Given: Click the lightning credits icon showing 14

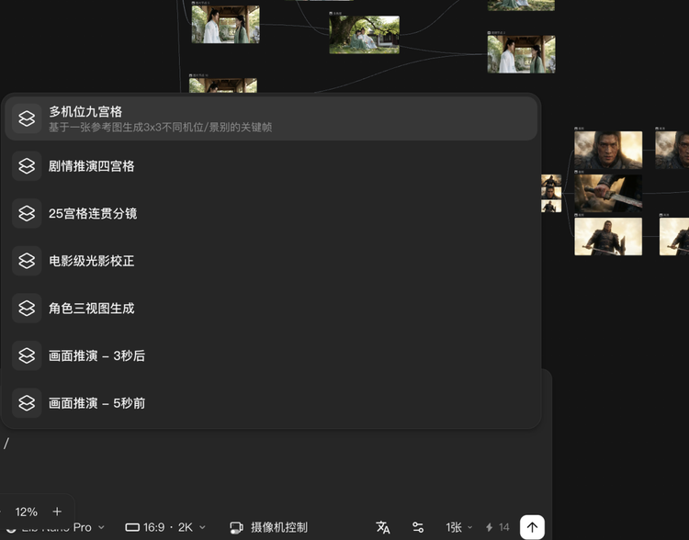Looking at the screenshot, I should (490, 527).
